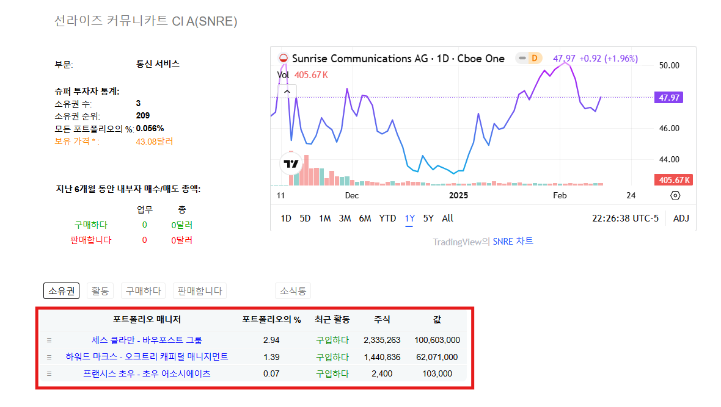
Task: Select the 1Y chart time range
Action: coord(409,218)
